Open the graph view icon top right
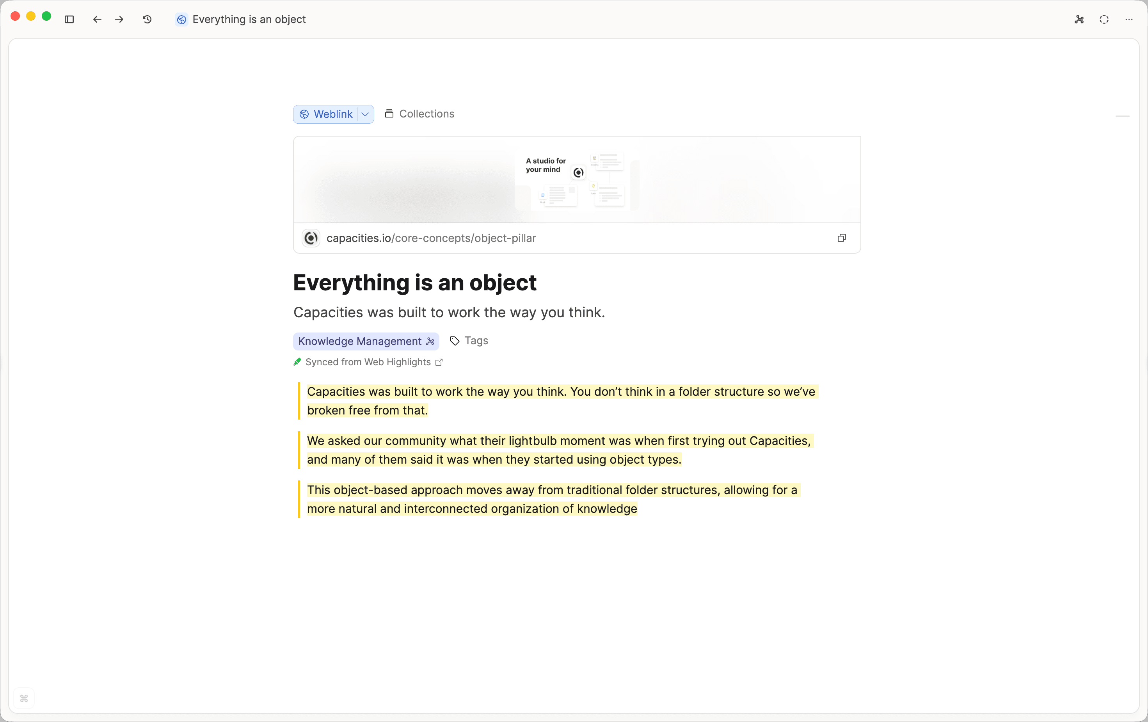 (1079, 20)
